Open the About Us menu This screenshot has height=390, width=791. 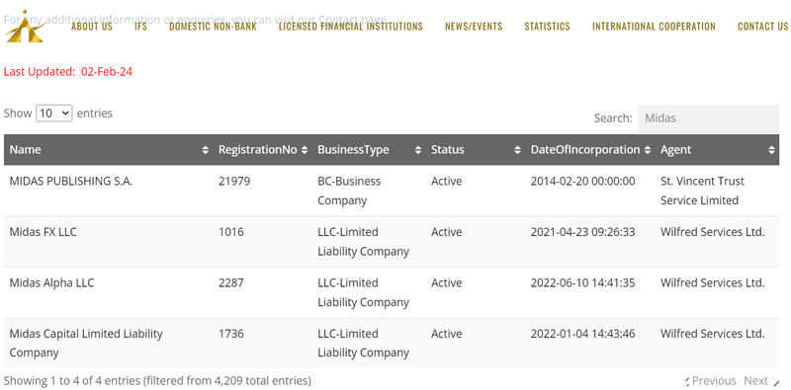(x=92, y=27)
